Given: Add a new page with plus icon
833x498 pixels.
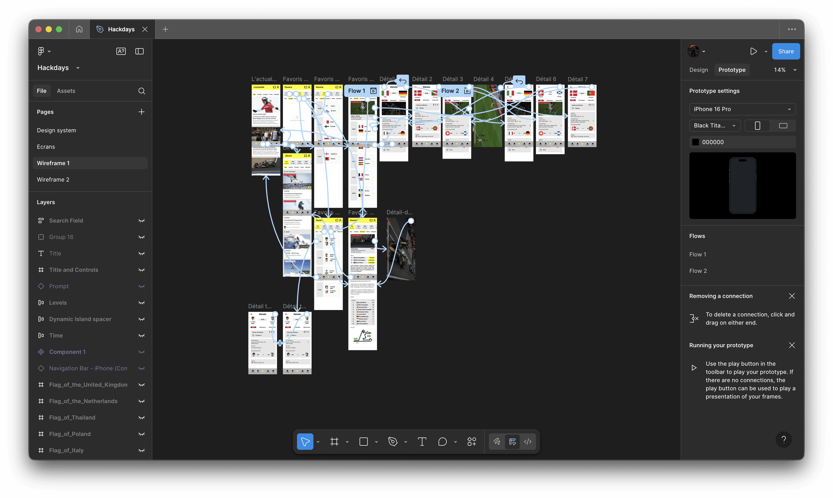Looking at the screenshot, I should 142,112.
